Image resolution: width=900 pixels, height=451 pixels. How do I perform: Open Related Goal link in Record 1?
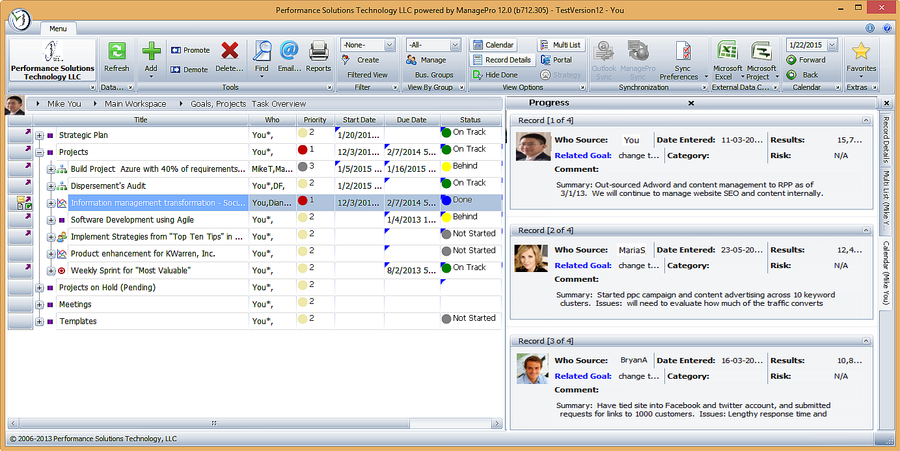583,156
